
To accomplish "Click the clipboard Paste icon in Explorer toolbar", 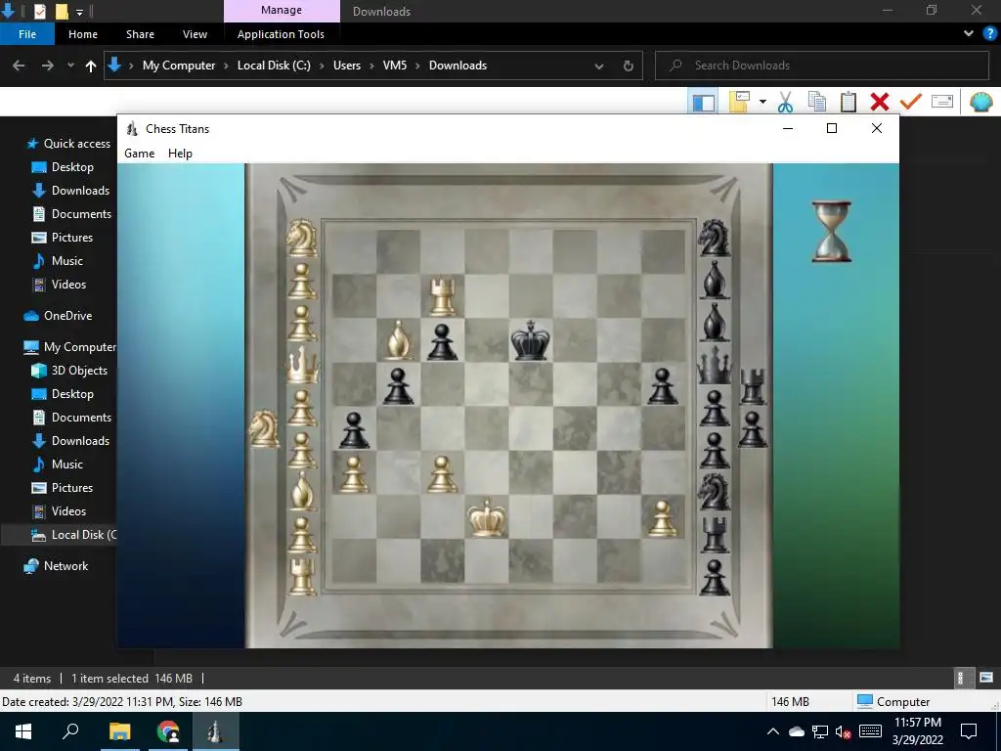I will 848,102.
